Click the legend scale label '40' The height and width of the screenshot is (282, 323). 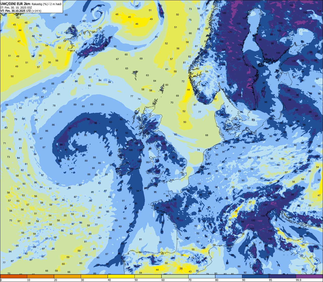point(109,280)
